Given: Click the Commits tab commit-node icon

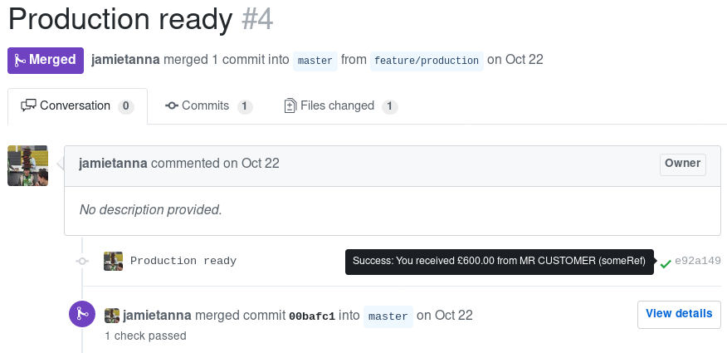Looking at the screenshot, I should (x=172, y=105).
